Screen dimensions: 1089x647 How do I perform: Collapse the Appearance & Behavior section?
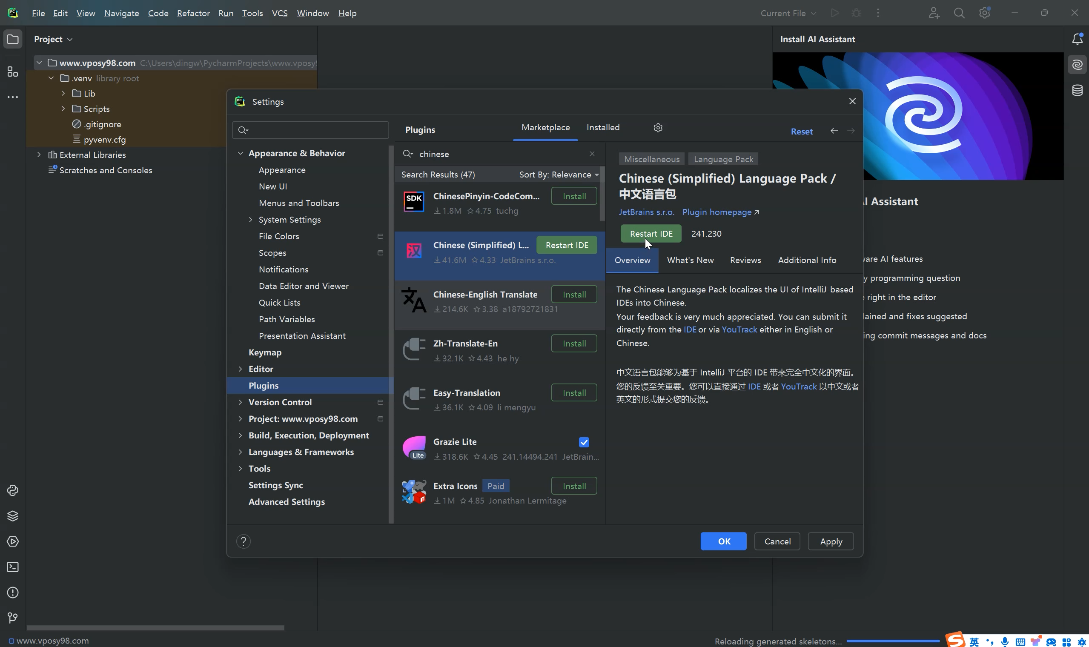click(240, 153)
